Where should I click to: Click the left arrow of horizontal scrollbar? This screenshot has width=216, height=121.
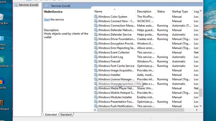click(x=95, y=110)
